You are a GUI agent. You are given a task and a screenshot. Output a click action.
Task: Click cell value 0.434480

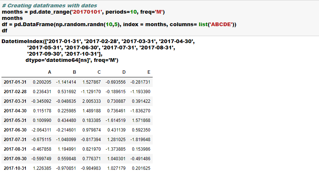click(x=67, y=120)
